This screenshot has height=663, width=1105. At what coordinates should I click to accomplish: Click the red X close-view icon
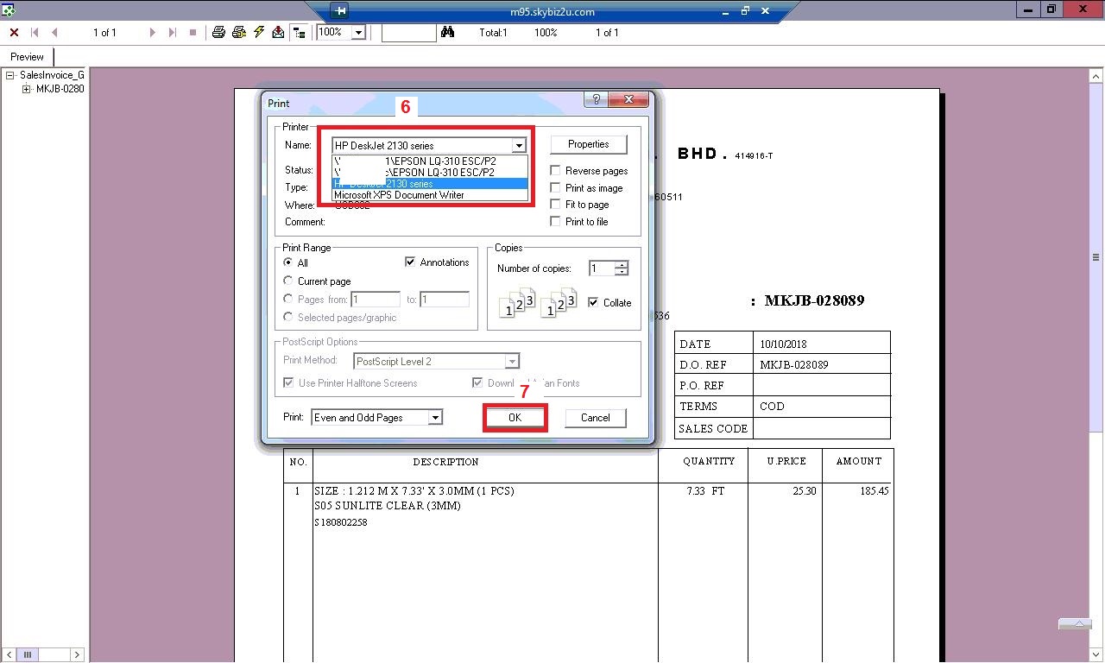click(x=14, y=32)
